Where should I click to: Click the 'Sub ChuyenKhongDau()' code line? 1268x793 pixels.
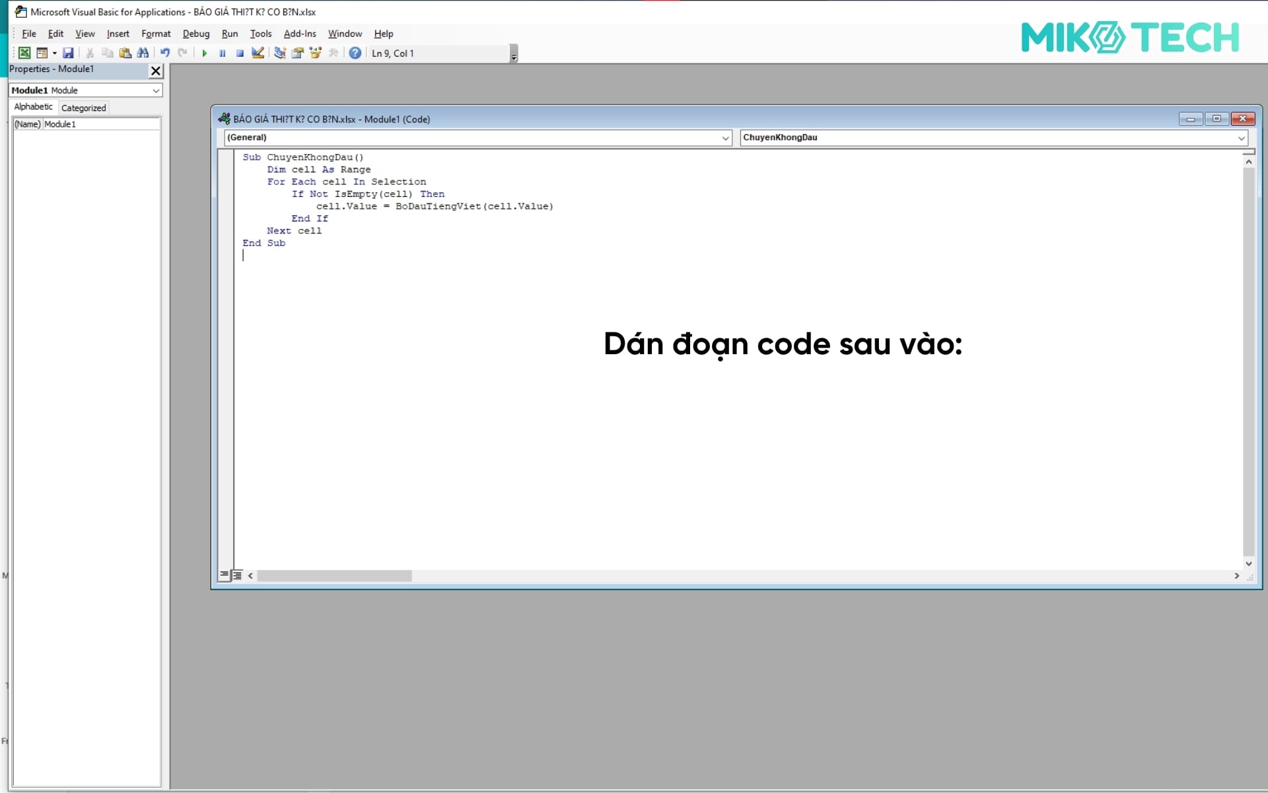[302, 157]
